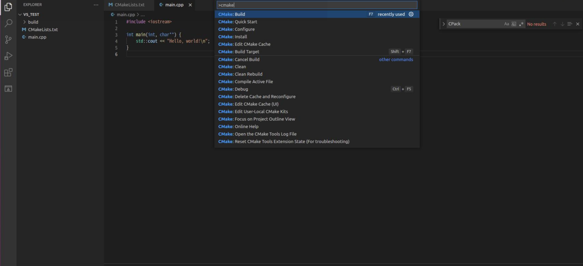The height and width of the screenshot is (266, 583).
Task: Open the Run and Debug view
Action: 8,56
